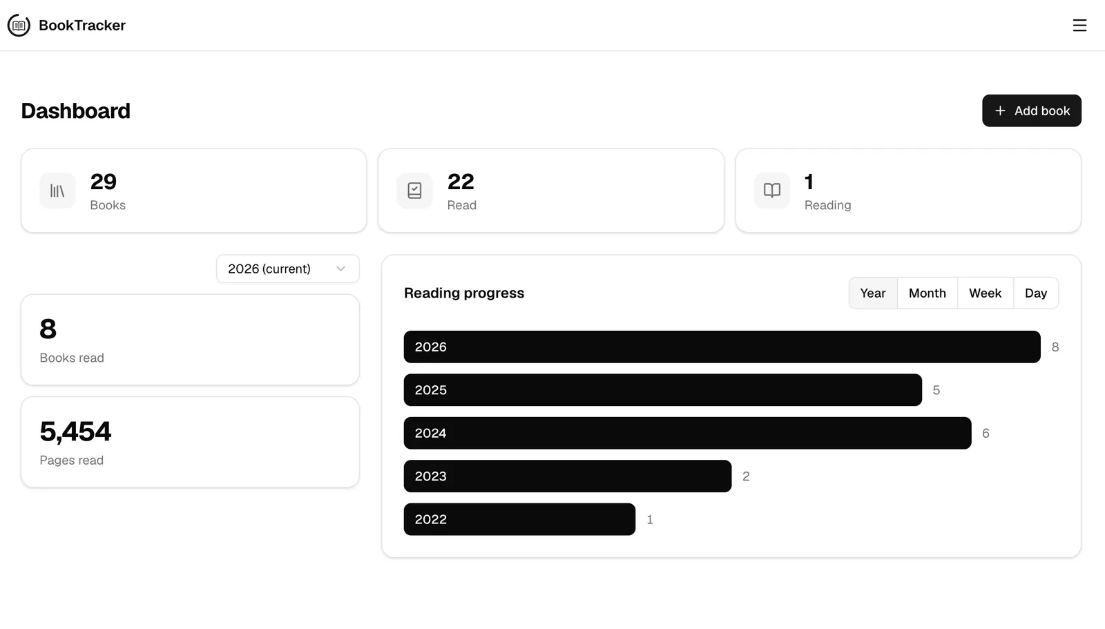Screen dimensions: 1105x629
Task: Open the 2026 (current) year dropdown
Action: click(x=287, y=269)
